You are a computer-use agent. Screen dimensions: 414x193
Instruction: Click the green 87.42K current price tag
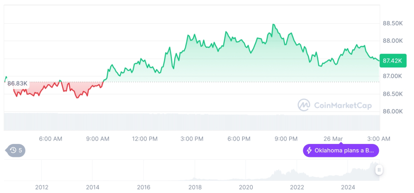point(391,61)
